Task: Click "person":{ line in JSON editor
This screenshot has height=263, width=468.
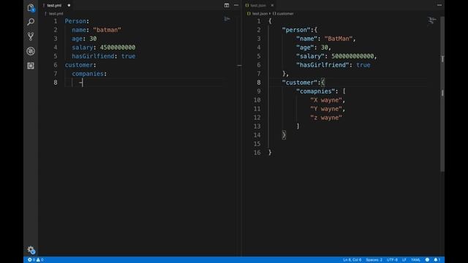Action: coord(300,30)
